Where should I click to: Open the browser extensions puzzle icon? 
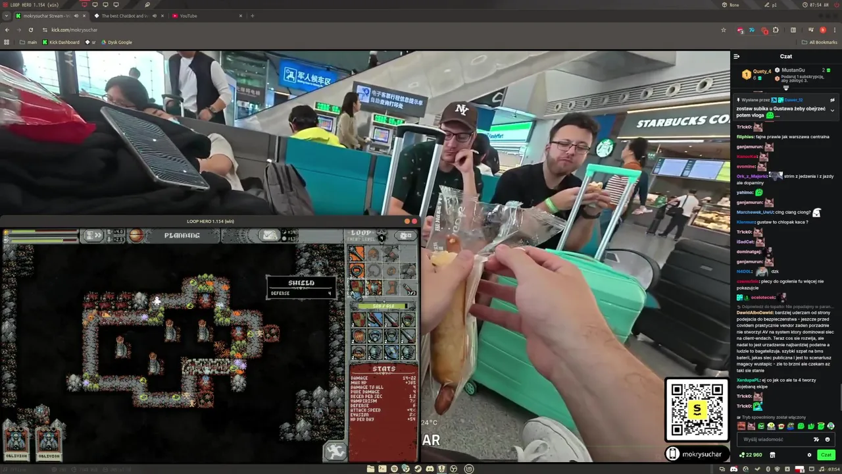(776, 30)
